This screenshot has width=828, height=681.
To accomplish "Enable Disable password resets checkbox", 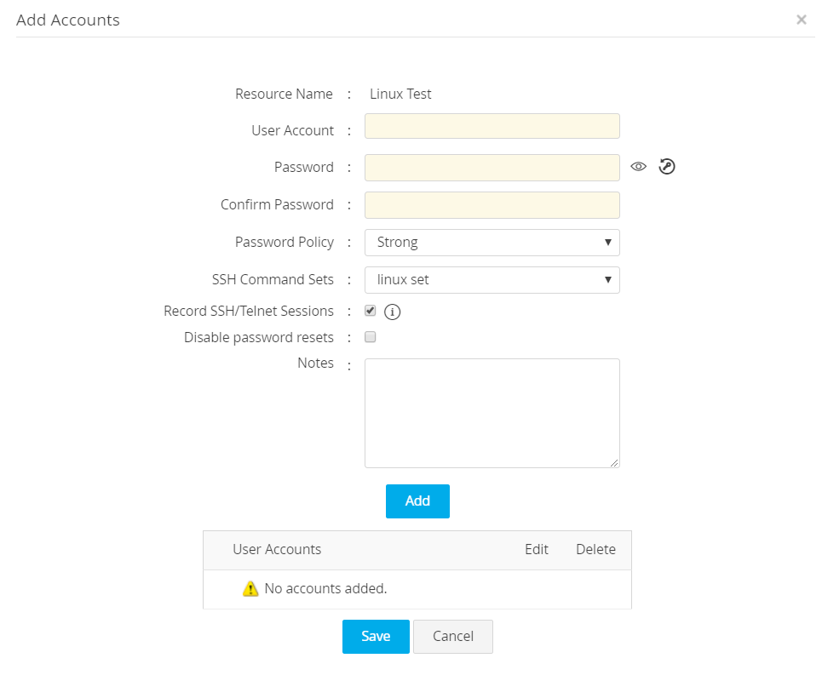I will (371, 337).
